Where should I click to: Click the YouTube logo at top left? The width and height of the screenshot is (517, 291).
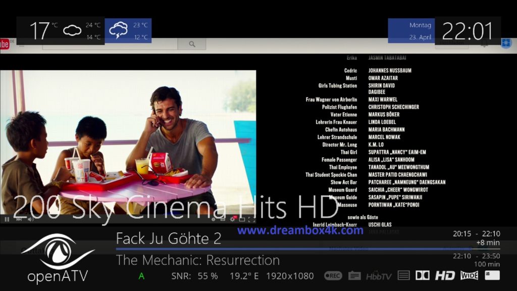point(5,44)
